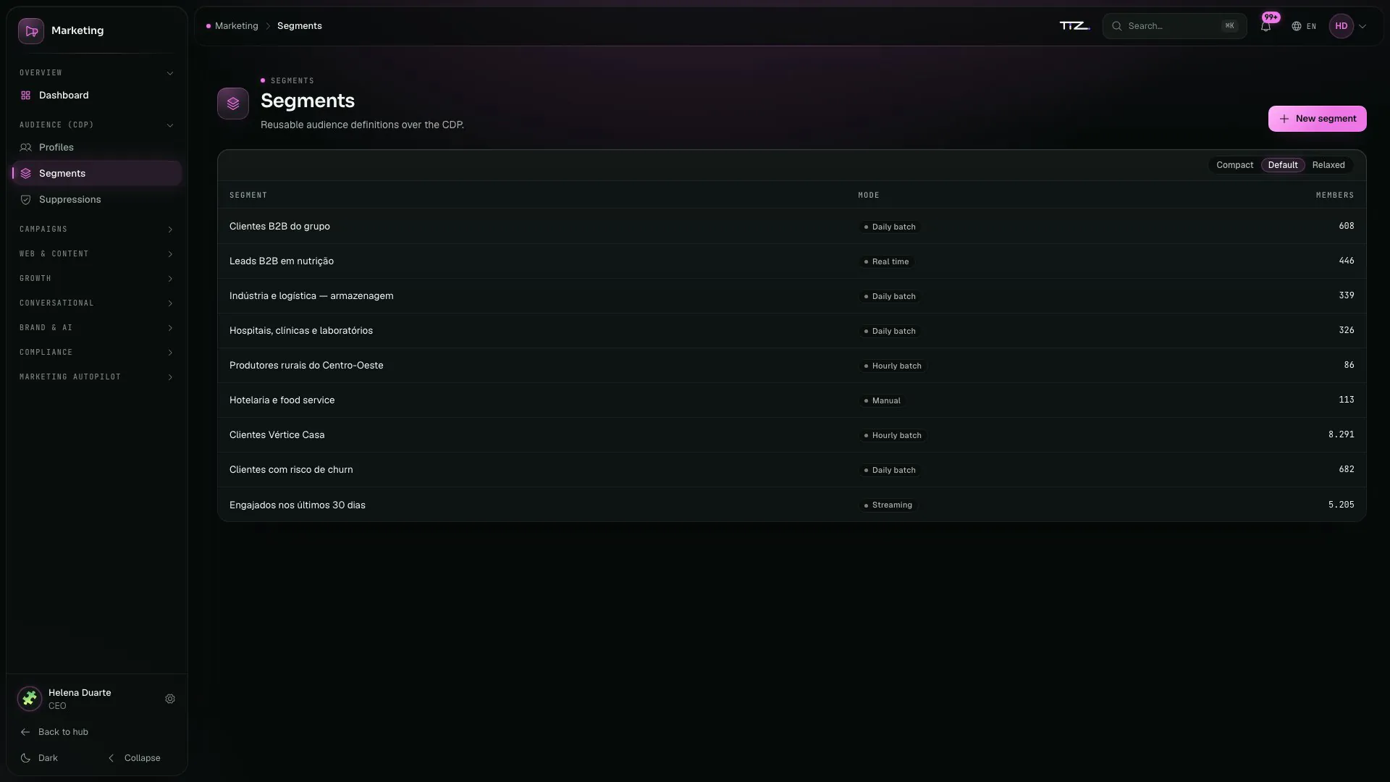Open notifications bell icon

click(1265, 26)
